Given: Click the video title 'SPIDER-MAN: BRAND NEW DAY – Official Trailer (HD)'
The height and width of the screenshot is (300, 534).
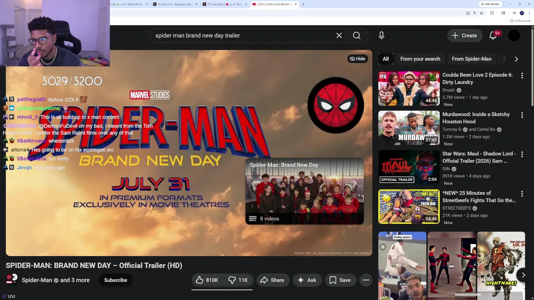Looking at the screenshot, I should (94, 265).
